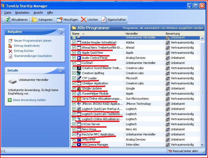Click Eintrag deaktivieren link
208x158 pixels.
point(27,46)
